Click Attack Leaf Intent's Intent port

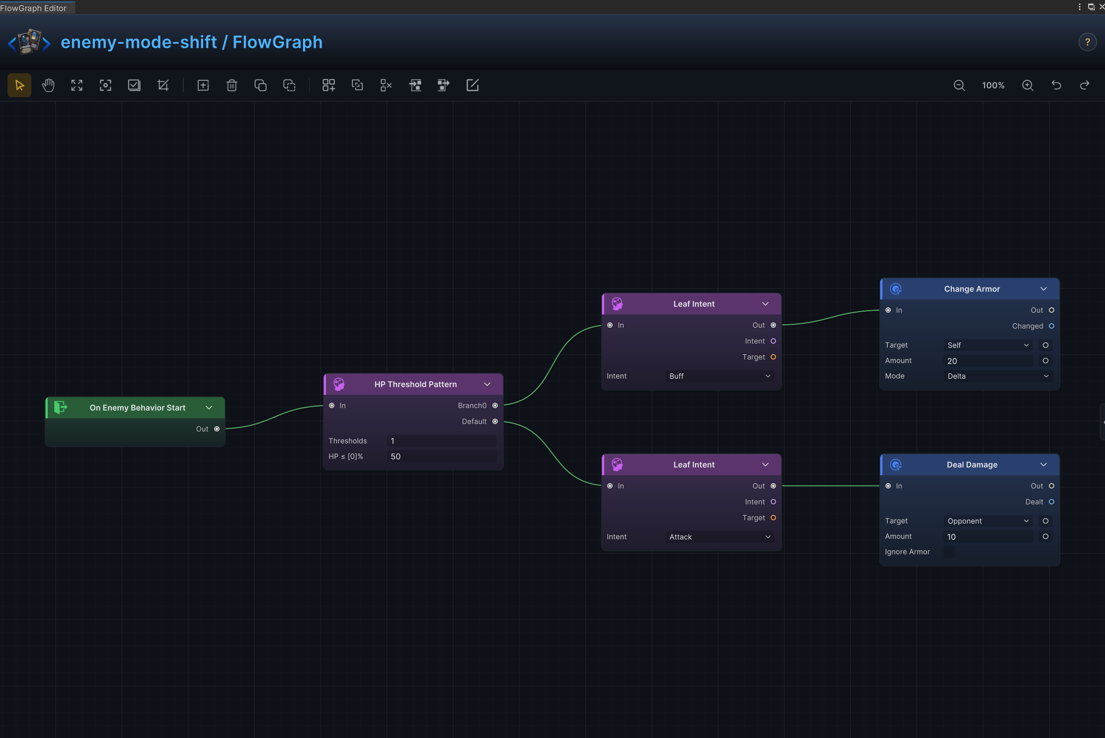tap(773, 502)
